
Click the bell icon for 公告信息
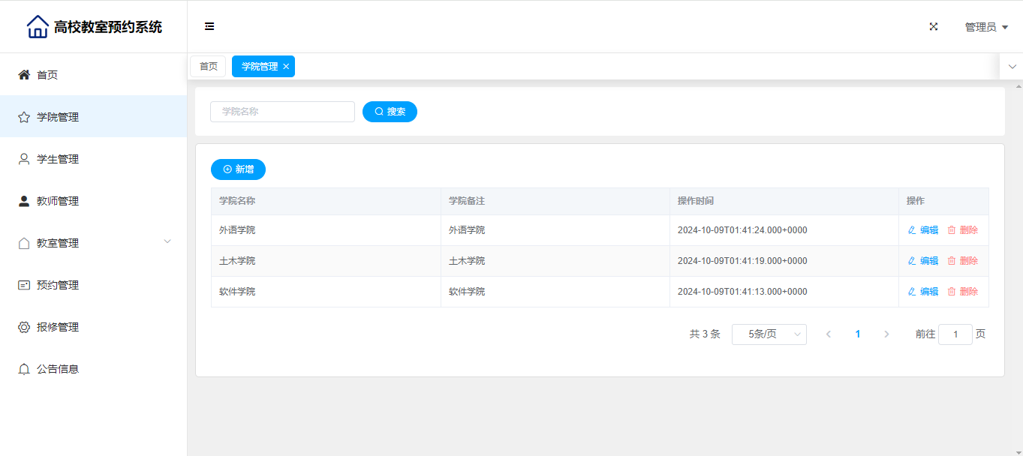coord(24,369)
